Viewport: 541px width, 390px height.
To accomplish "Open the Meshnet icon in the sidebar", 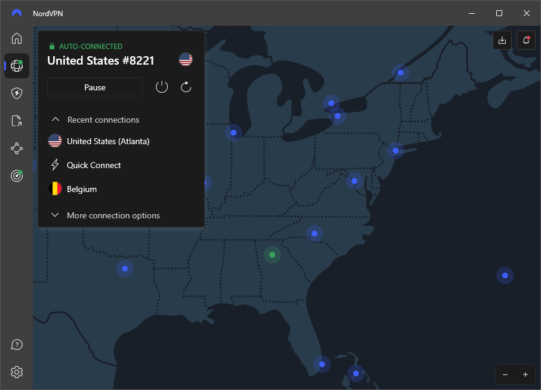I will pos(17,149).
